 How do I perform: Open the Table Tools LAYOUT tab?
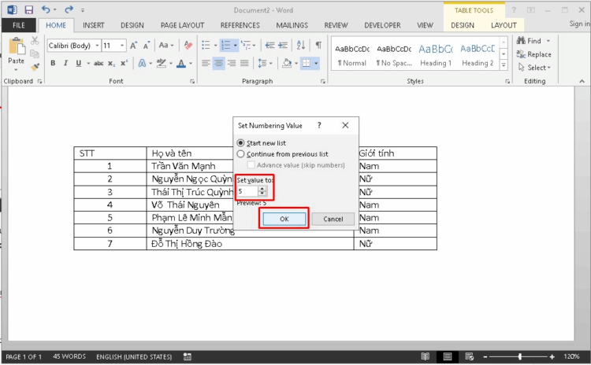tap(504, 25)
